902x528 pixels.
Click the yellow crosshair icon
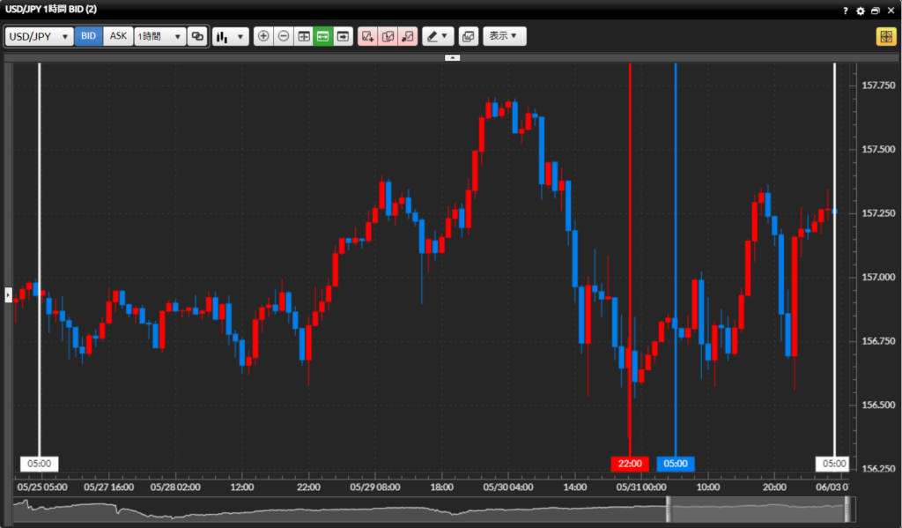[x=884, y=36]
